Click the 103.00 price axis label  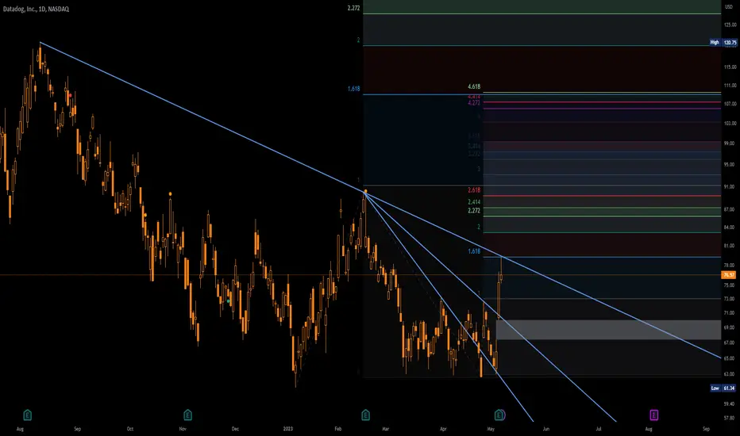[x=730, y=123]
